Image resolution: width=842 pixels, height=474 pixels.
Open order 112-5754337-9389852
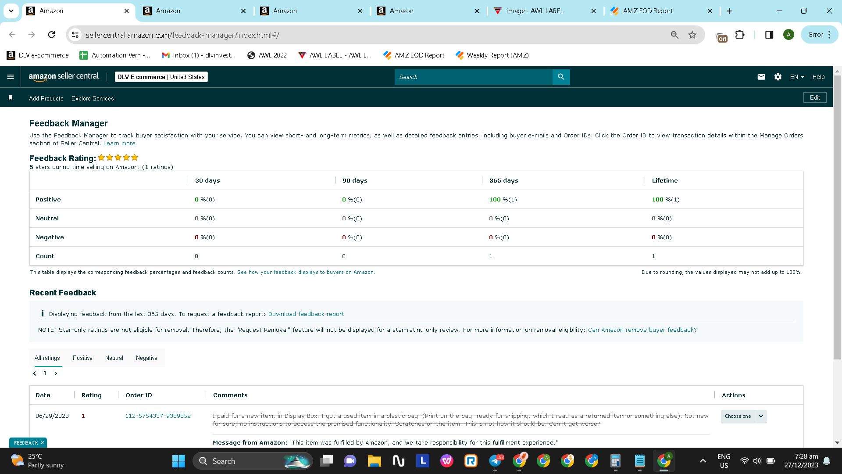click(158, 416)
